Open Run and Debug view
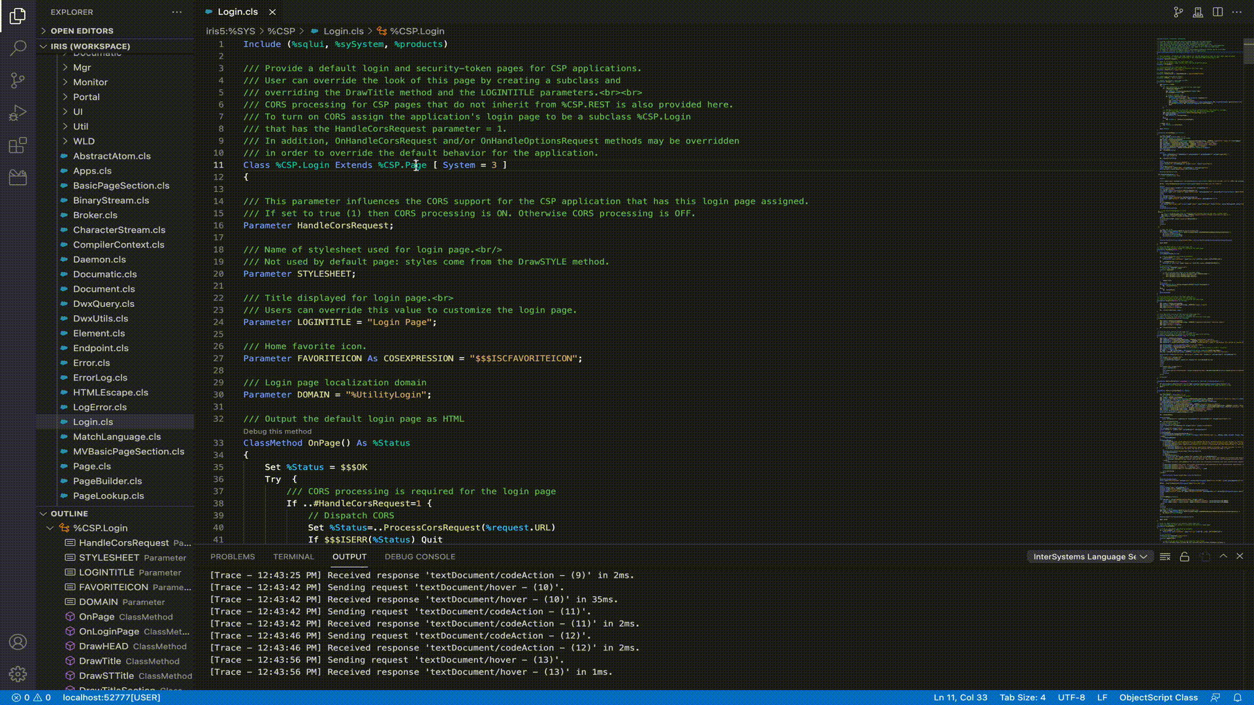Viewport: 1254px width, 705px height. (18, 113)
